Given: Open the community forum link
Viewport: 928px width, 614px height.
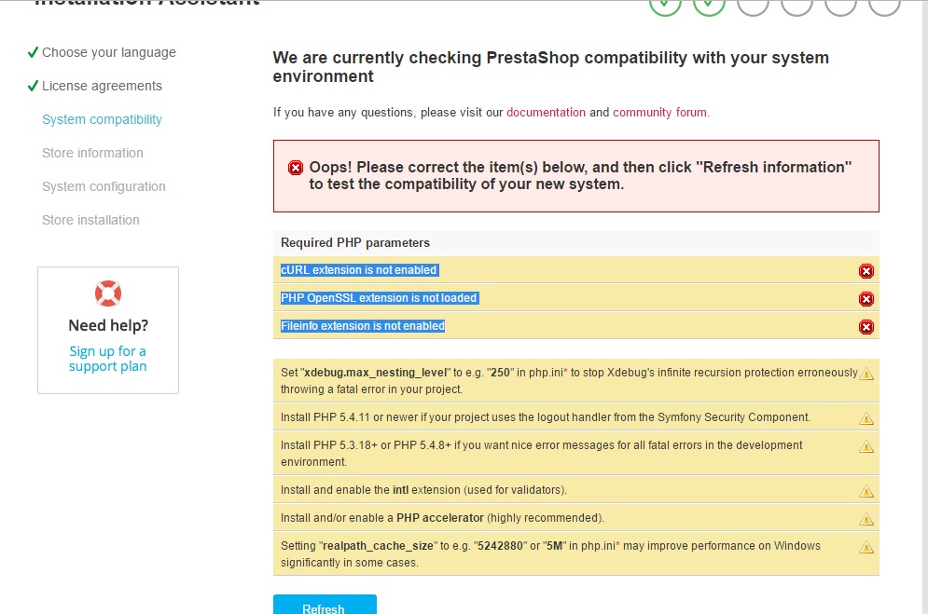Looking at the screenshot, I should pos(660,113).
